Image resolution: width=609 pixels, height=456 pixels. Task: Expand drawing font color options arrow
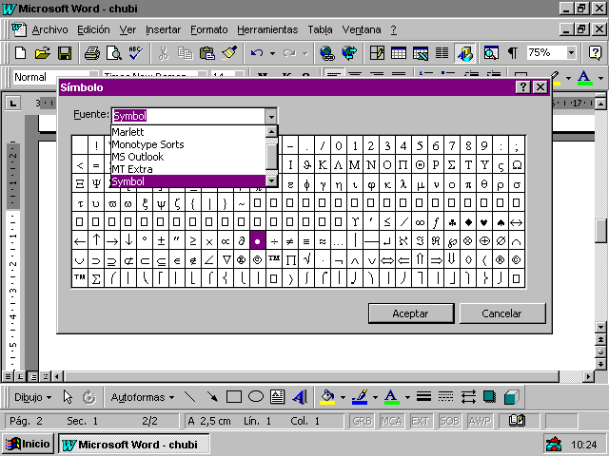click(x=407, y=397)
